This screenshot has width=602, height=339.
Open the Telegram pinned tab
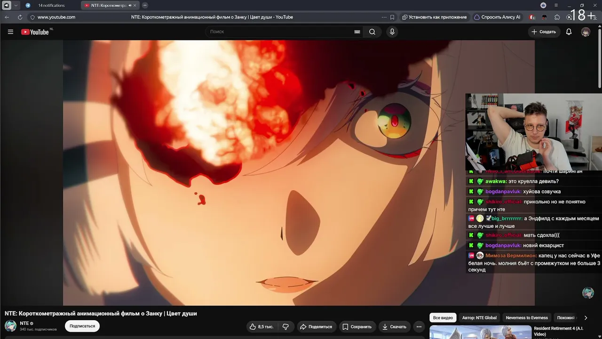click(28, 5)
